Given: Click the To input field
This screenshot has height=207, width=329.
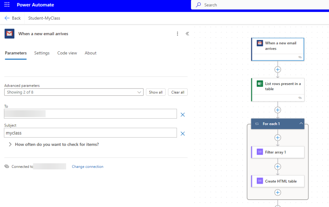Looking at the screenshot, I should coord(90,114).
